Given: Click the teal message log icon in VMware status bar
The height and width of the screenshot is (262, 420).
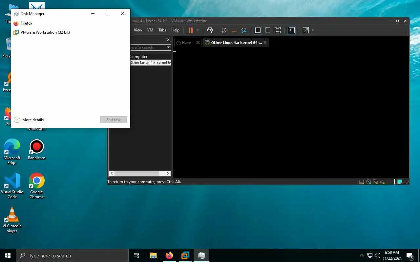Looking at the screenshot, I should 400,182.
